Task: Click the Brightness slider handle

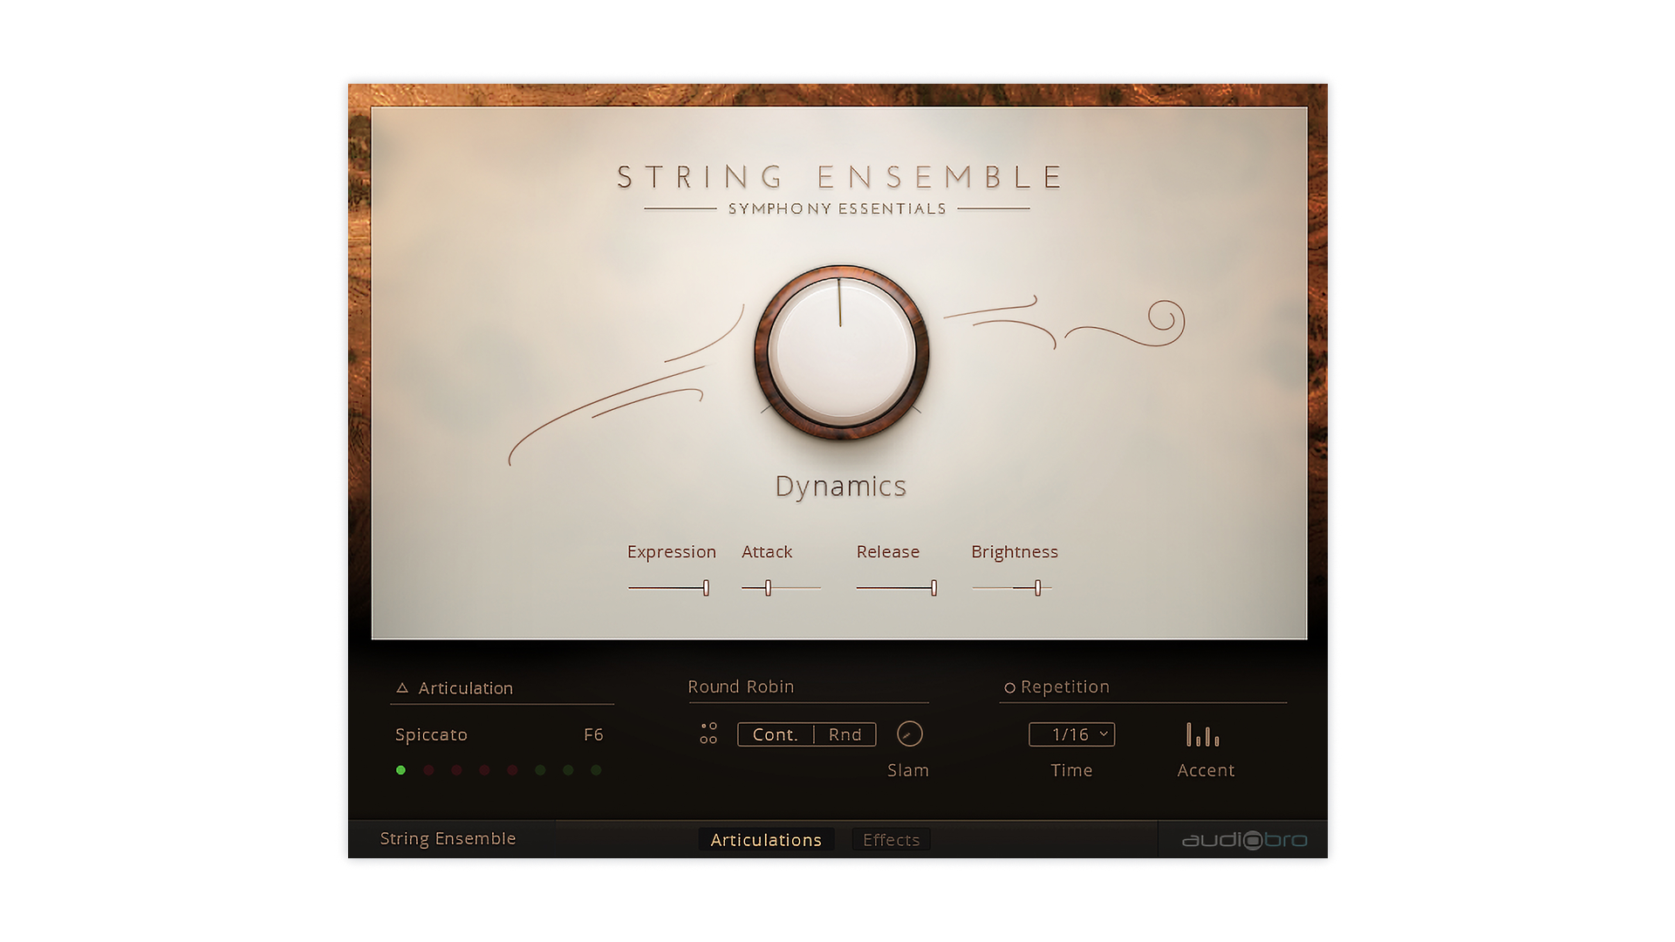Action: pyautogui.click(x=1037, y=589)
